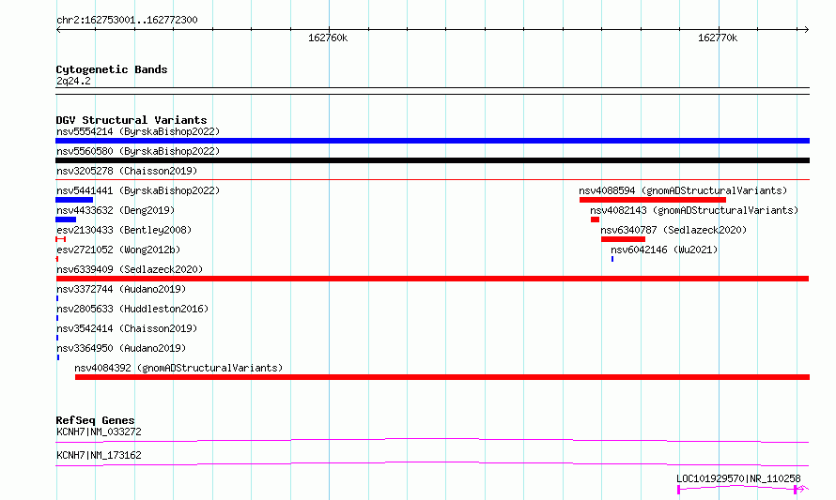Select the LOC101929570 magenta gene track

[x=743, y=489]
